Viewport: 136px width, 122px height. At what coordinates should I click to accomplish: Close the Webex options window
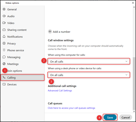pos(133,3)
